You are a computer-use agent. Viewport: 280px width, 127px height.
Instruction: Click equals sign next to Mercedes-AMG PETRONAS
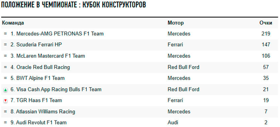pyautogui.click(x=5, y=34)
